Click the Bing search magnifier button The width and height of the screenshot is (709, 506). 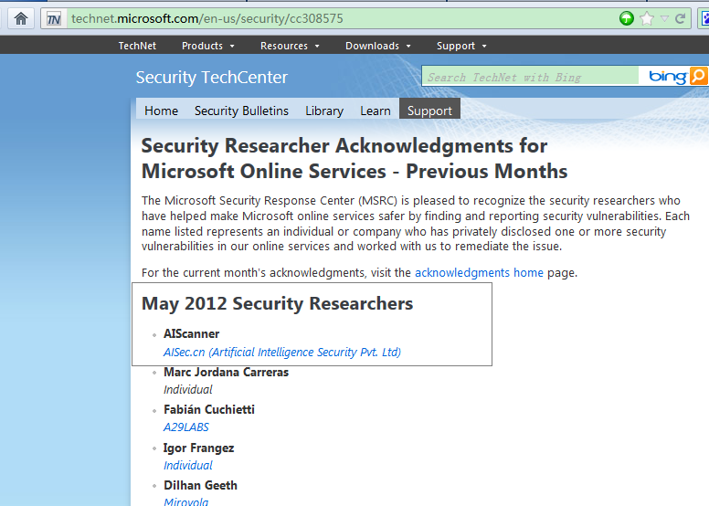click(699, 76)
